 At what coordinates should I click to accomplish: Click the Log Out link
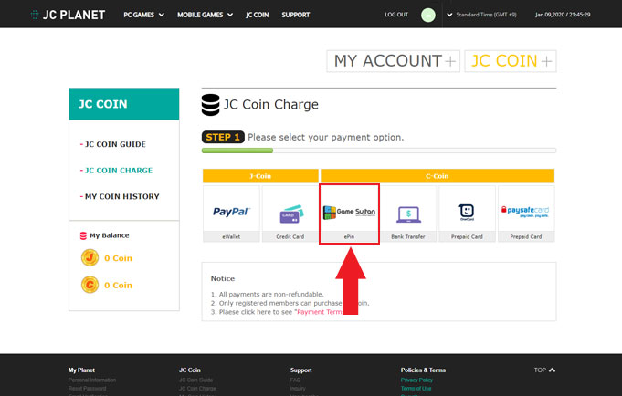click(396, 15)
